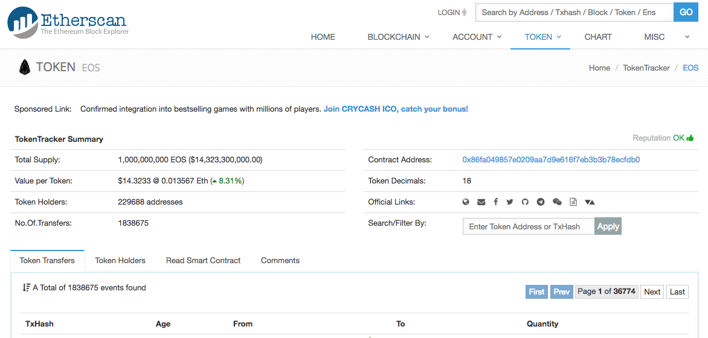Open the contract address link
This screenshot has width=708, height=338.
(x=551, y=160)
